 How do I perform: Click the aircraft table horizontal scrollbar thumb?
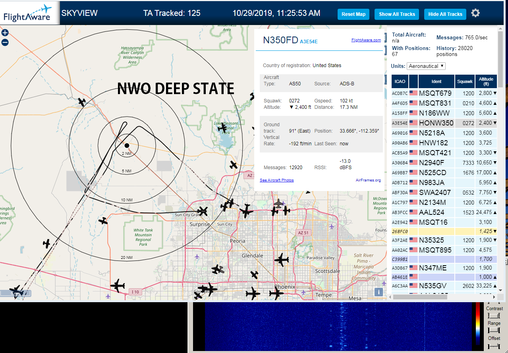420,297
